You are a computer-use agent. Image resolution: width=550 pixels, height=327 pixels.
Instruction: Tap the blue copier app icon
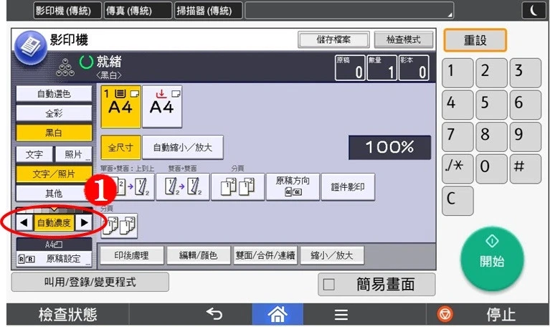point(31,48)
